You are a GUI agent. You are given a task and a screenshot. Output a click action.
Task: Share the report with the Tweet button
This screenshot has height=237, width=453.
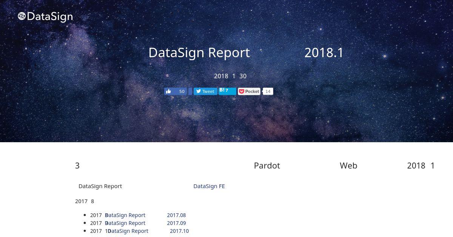205,91
